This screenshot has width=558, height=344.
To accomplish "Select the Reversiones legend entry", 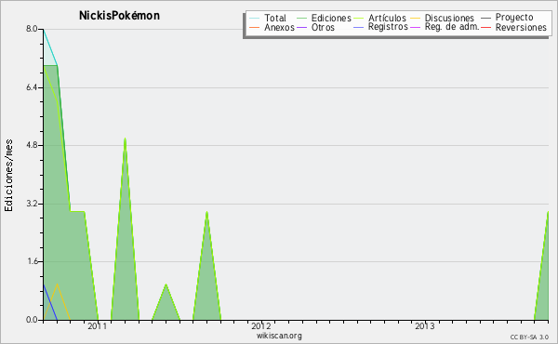I will [x=521, y=27].
